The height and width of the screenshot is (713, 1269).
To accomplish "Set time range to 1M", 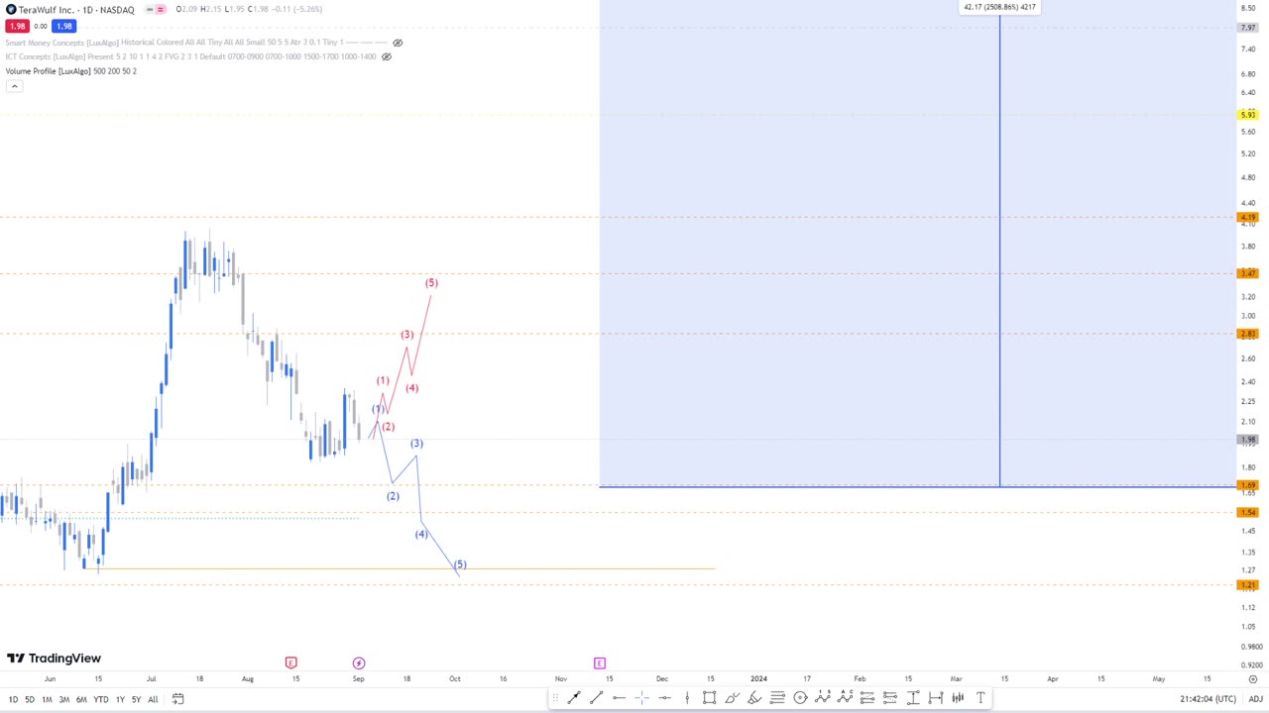I will click(47, 699).
